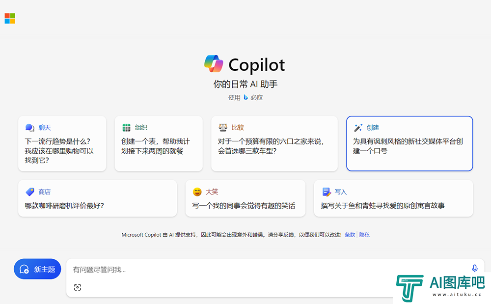Viewport: 491px width, 304px height.
Task: Click the 使用 label before Bing logo
Action: point(234,98)
